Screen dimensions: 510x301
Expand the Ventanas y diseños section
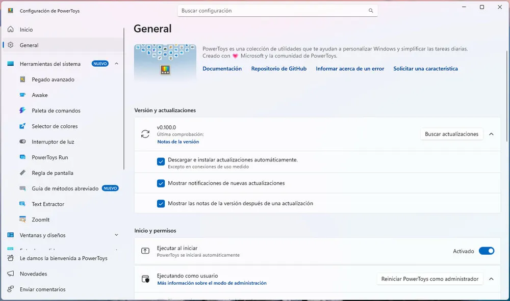(116, 235)
